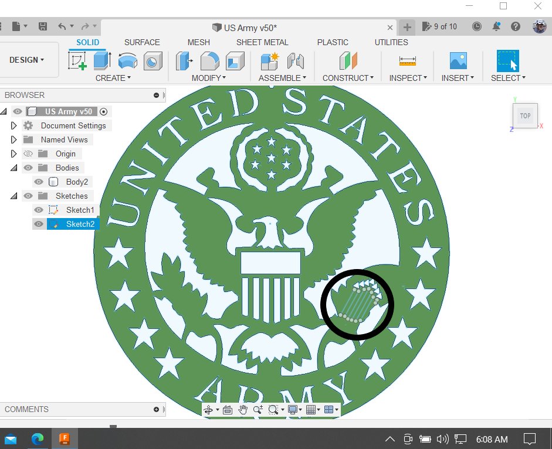Screen dimensions: 552x449
Task: Open the INSPECT dropdown menu
Action: pyautogui.click(x=408, y=78)
